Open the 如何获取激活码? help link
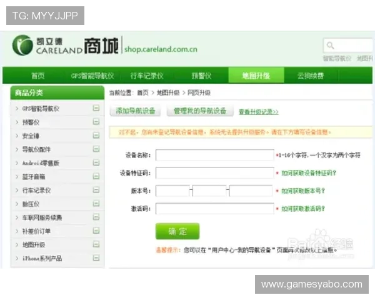The width and height of the screenshot is (375, 300). 303,209
